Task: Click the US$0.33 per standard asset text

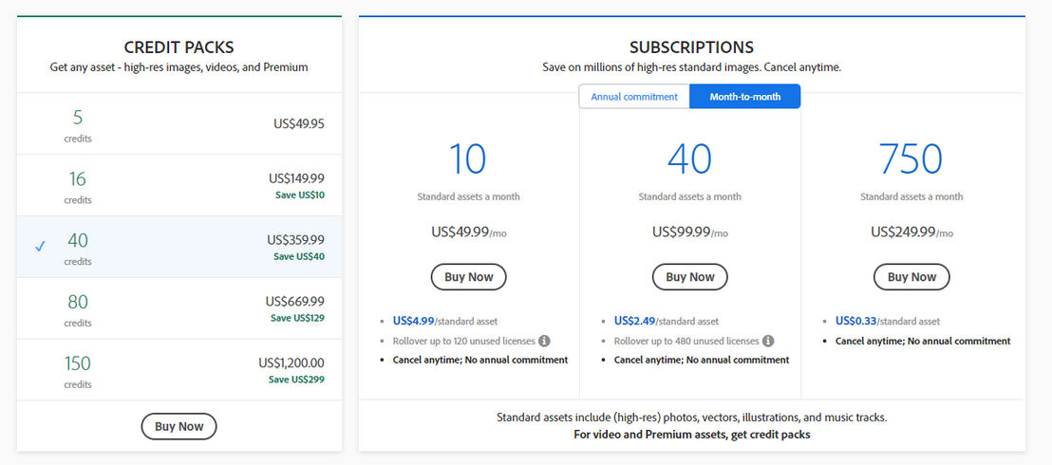Action: (x=888, y=322)
